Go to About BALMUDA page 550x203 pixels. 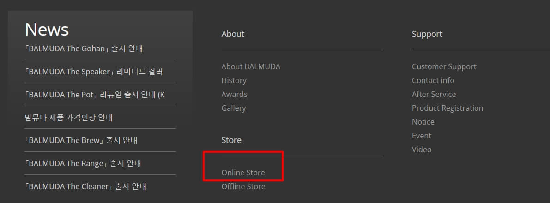(x=251, y=66)
